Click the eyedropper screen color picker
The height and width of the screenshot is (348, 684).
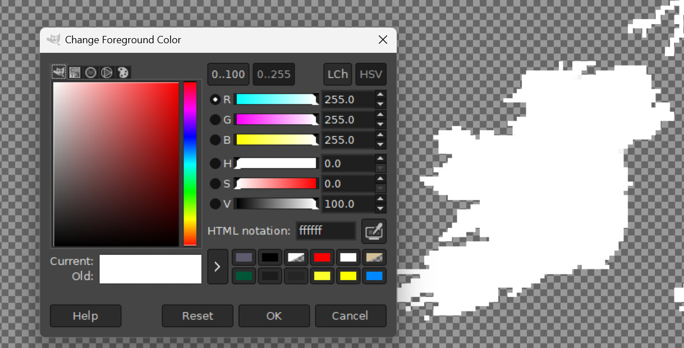[374, 231]
